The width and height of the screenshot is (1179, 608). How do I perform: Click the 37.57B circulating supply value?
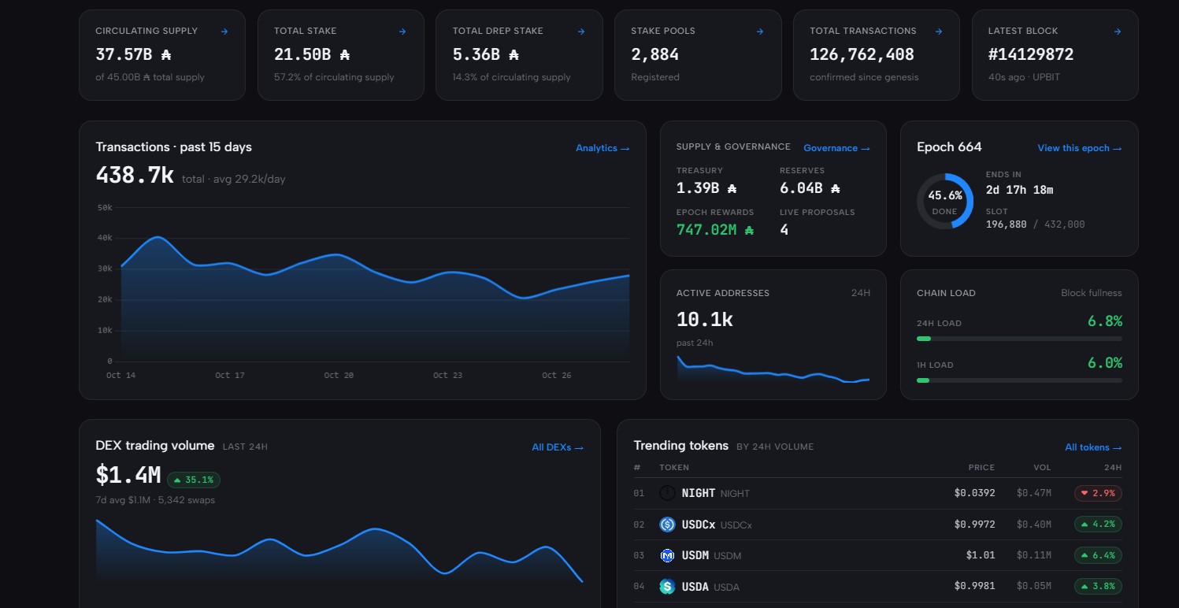coord(133,54)
